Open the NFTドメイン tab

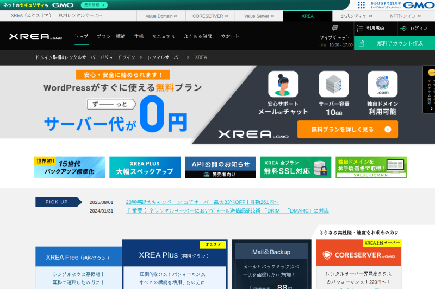405,16
